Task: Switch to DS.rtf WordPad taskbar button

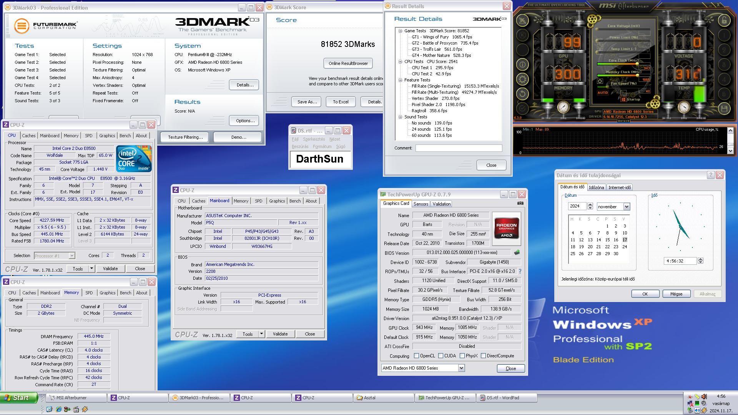Action: pos(507,398)
